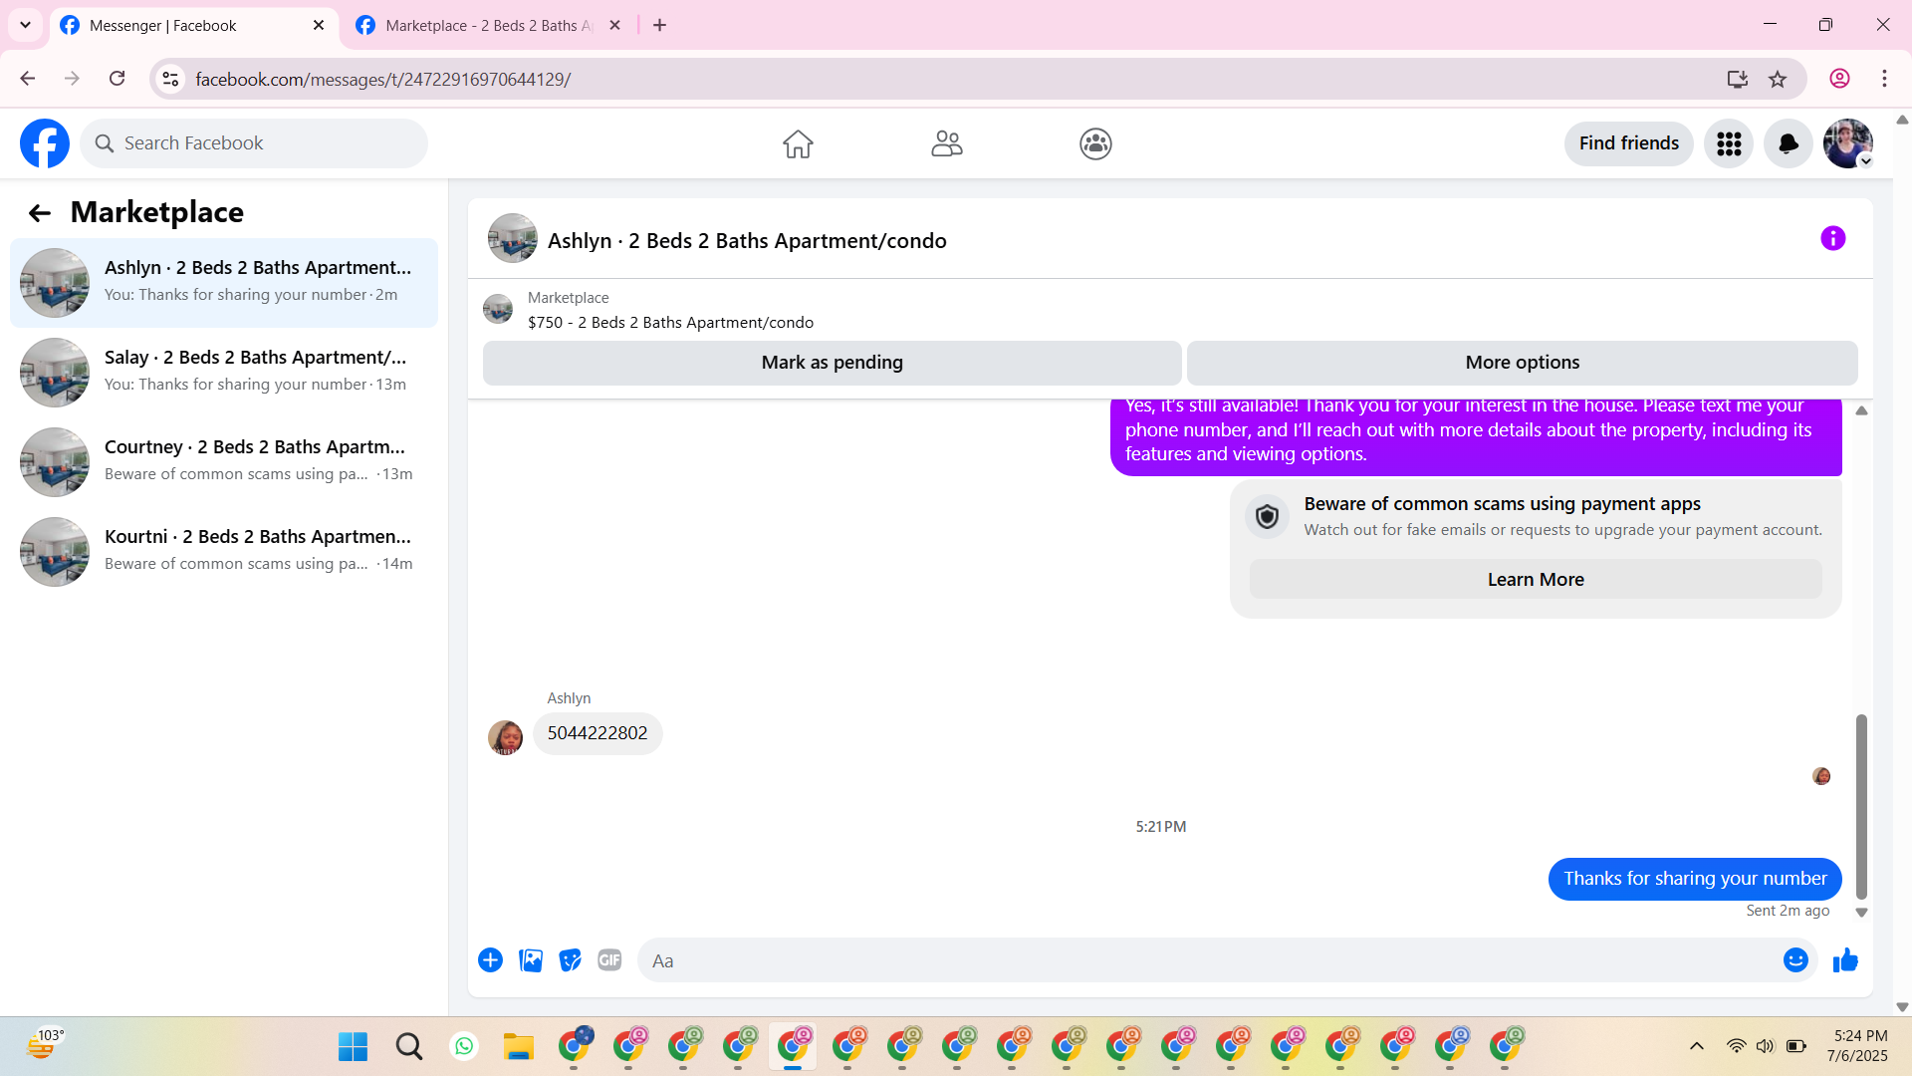View site information icon in address bar
This screenshot has width=1912, height=1076.
(170, 79)
